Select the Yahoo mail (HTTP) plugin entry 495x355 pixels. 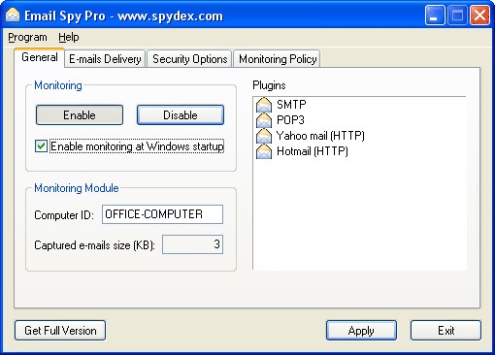click(x=311, y=136)
